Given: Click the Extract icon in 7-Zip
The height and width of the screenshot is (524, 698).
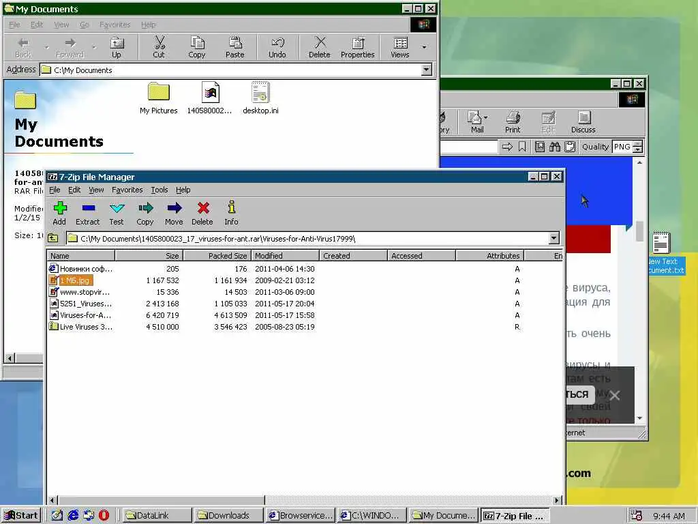Looking at the screenshot, I should (88, 213).
